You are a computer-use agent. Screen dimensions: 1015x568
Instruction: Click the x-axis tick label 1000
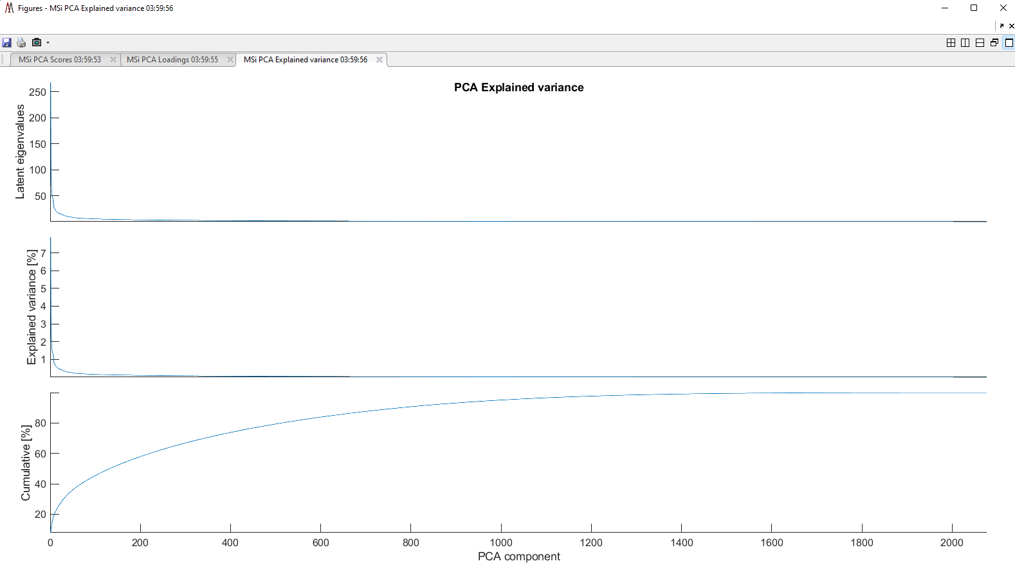click(x=501, y=543)
